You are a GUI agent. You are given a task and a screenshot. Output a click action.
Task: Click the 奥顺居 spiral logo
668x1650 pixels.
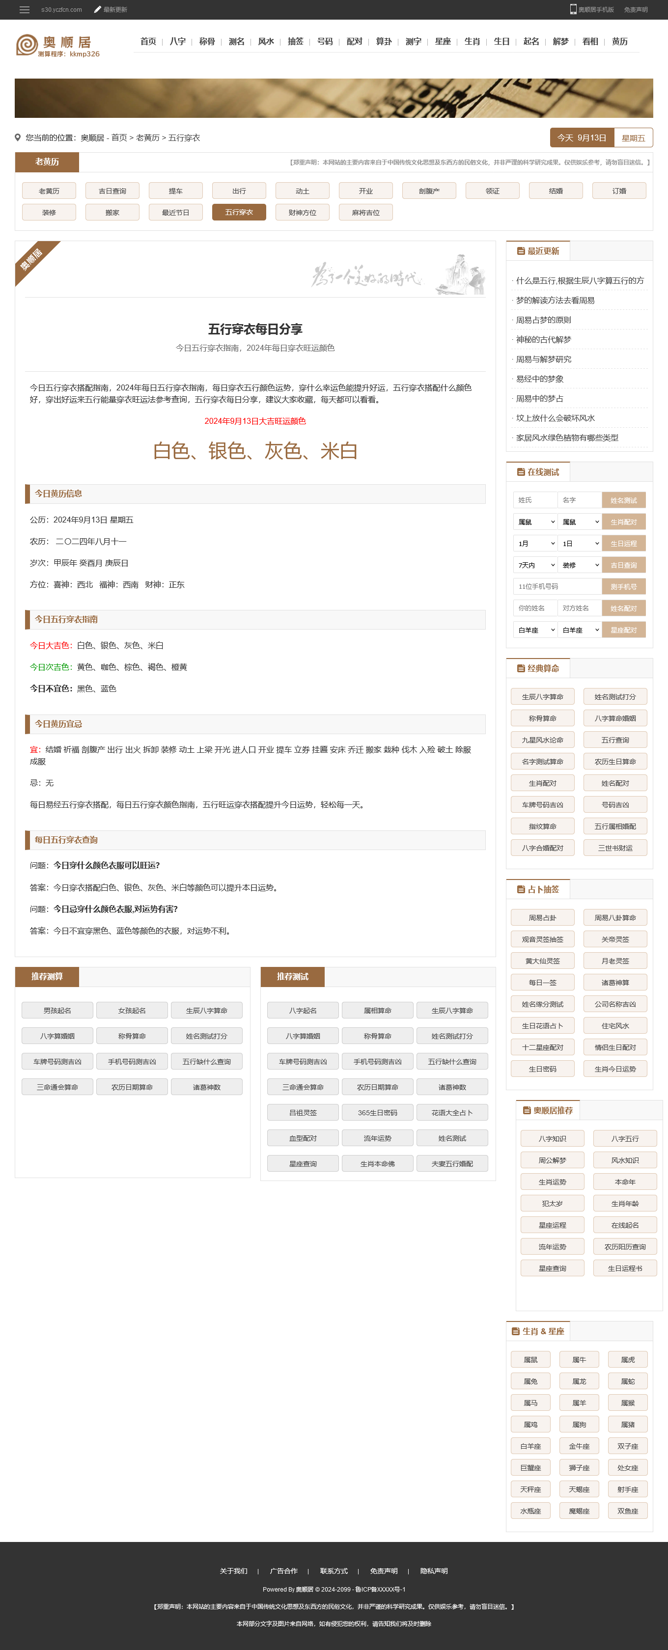tap(27, 45)
